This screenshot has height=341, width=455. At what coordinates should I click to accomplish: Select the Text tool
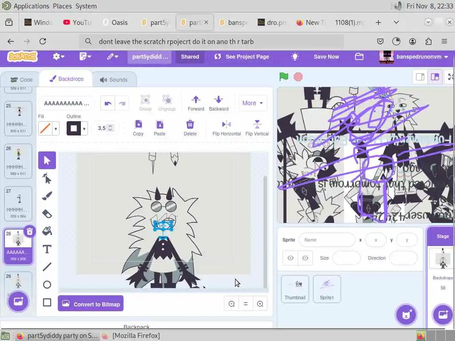click(47, 249)
